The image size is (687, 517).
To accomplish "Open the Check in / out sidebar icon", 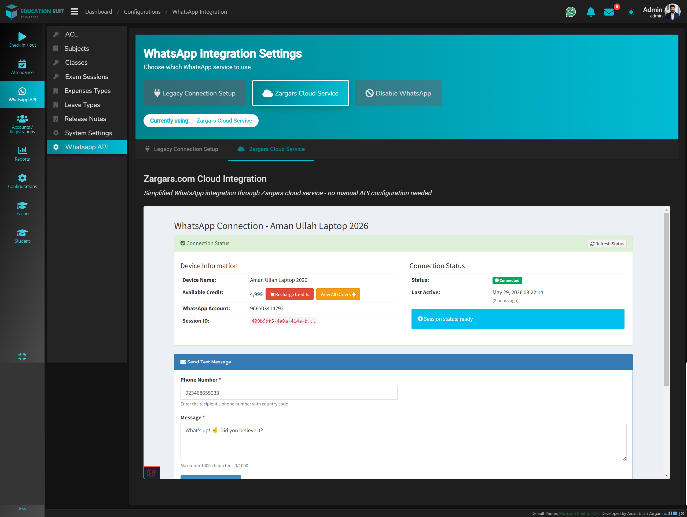I will click(x=22, y=40).
